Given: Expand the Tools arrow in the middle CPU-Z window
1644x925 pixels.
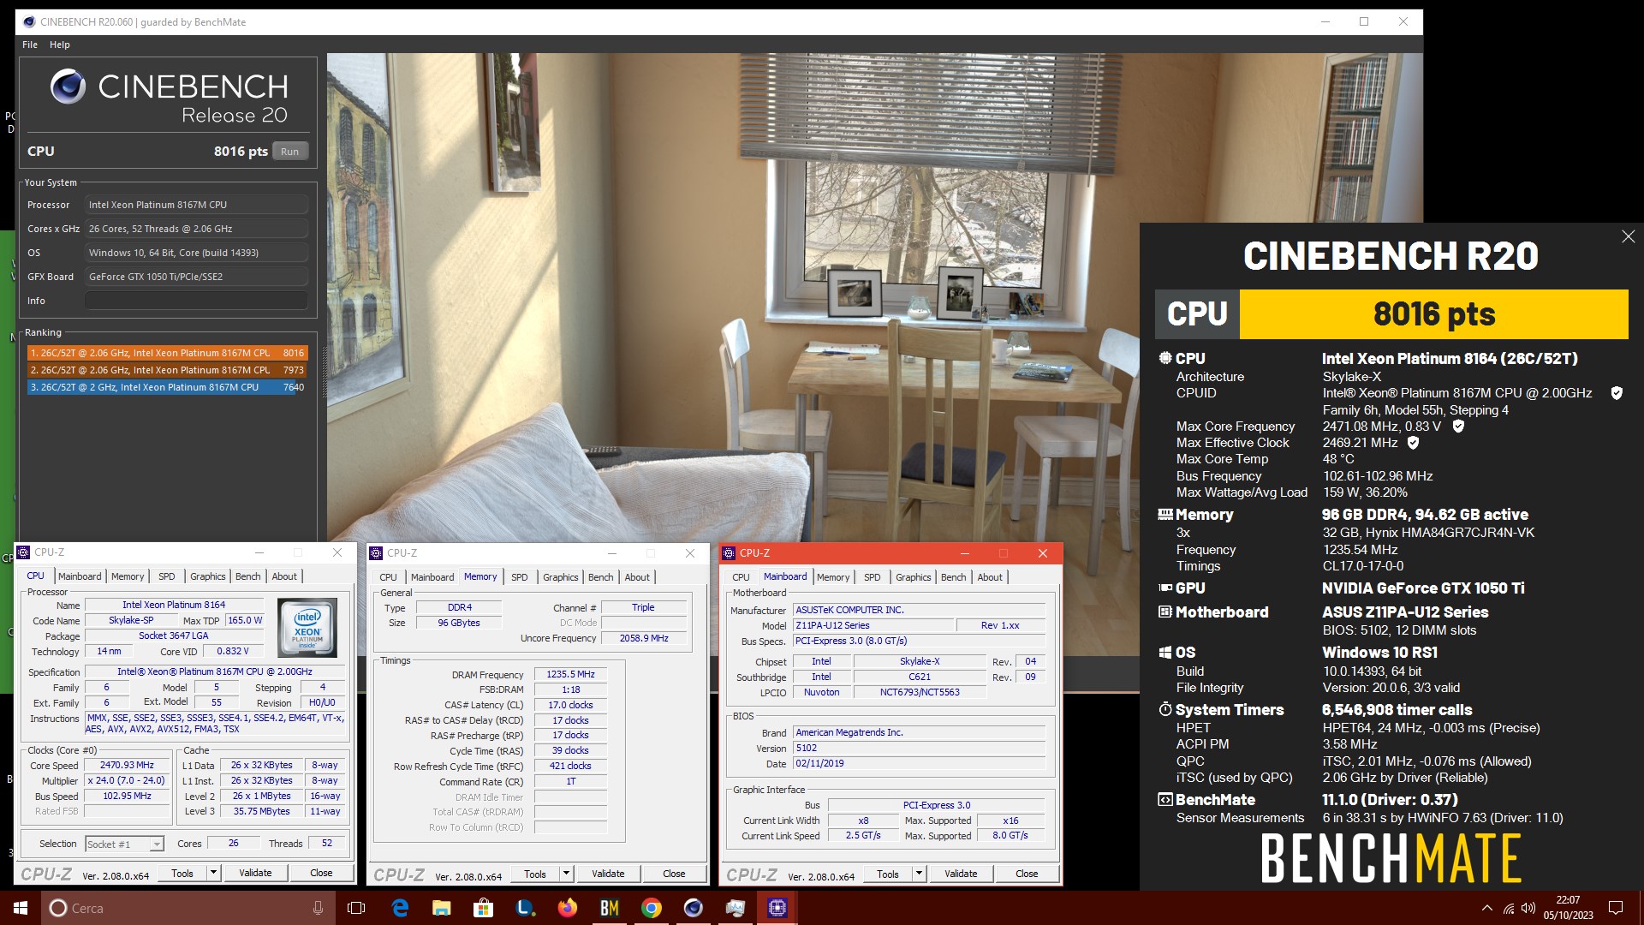Looking at the screenshot, I should click(566, 874).
